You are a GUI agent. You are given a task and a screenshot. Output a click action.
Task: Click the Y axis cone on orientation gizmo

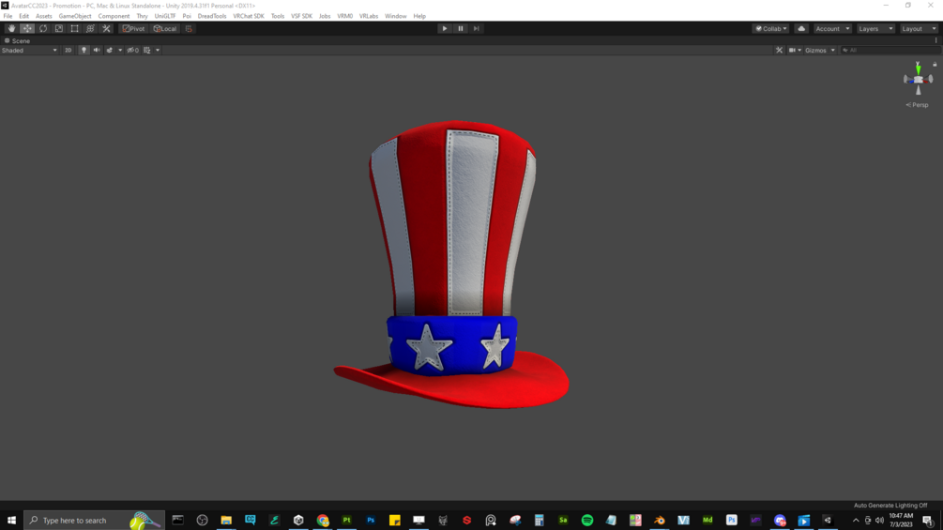tap(918, 68)
